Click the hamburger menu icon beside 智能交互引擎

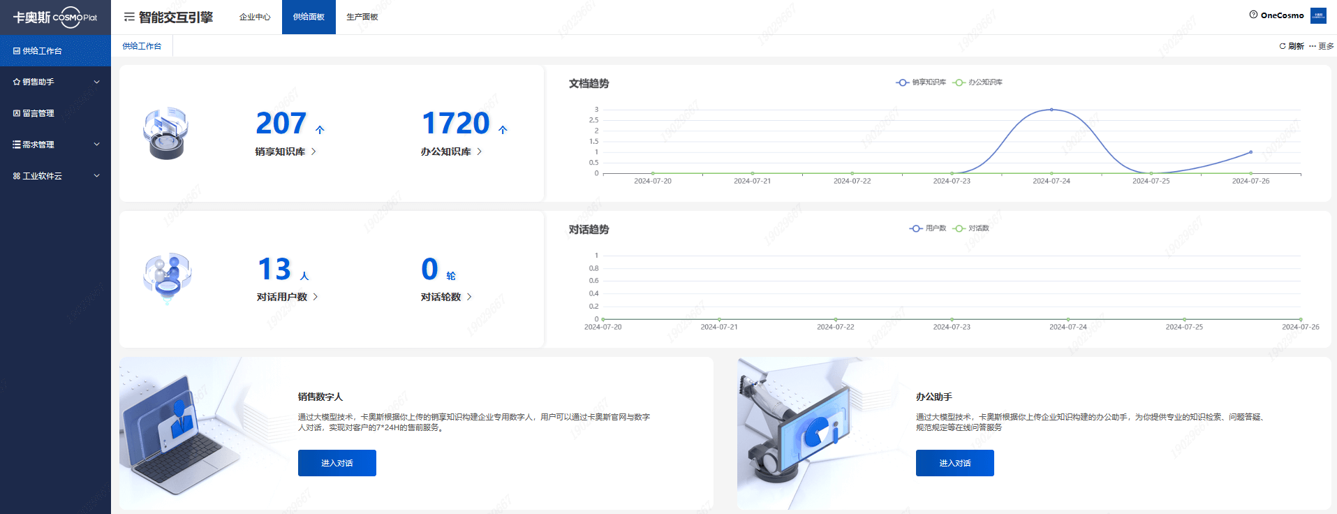pos(129,17)
